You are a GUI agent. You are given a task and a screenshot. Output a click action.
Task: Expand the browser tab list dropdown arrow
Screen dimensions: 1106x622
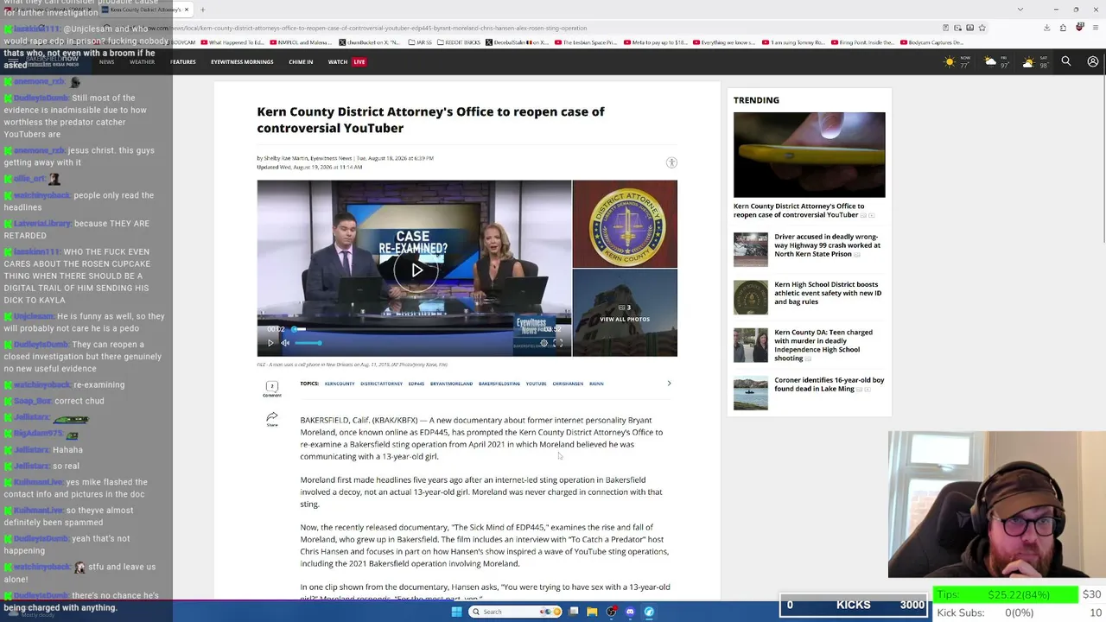[1020, 10]
